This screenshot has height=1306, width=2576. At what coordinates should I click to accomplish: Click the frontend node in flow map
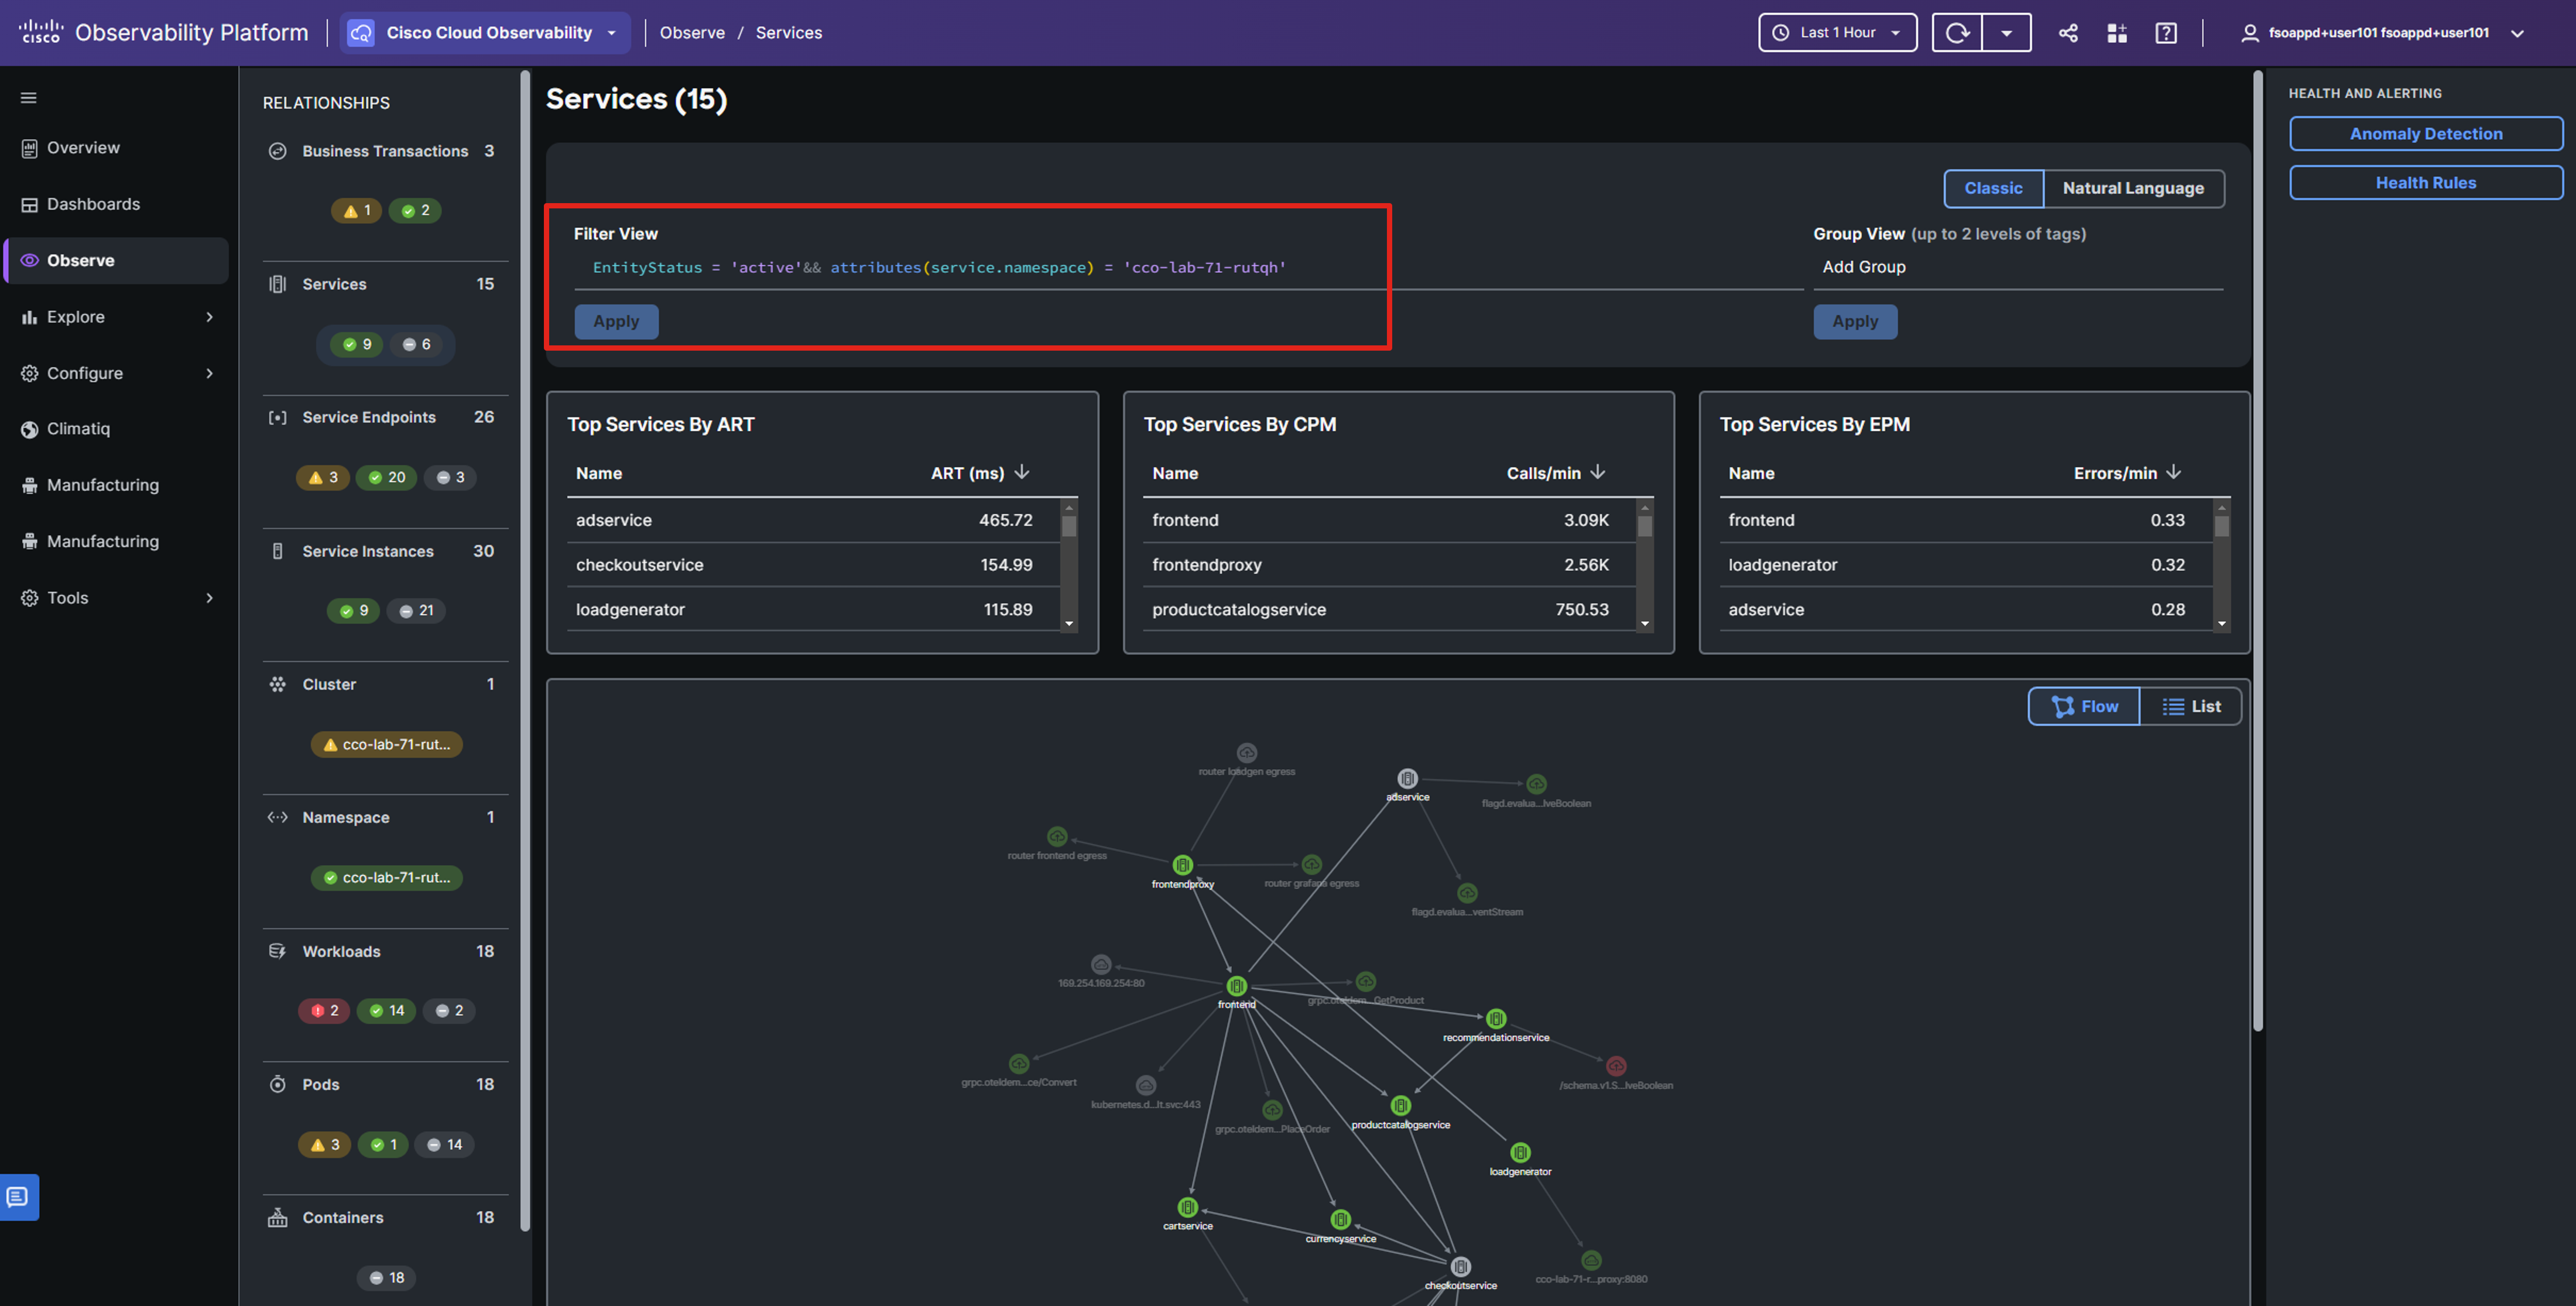coord(1236,986)
